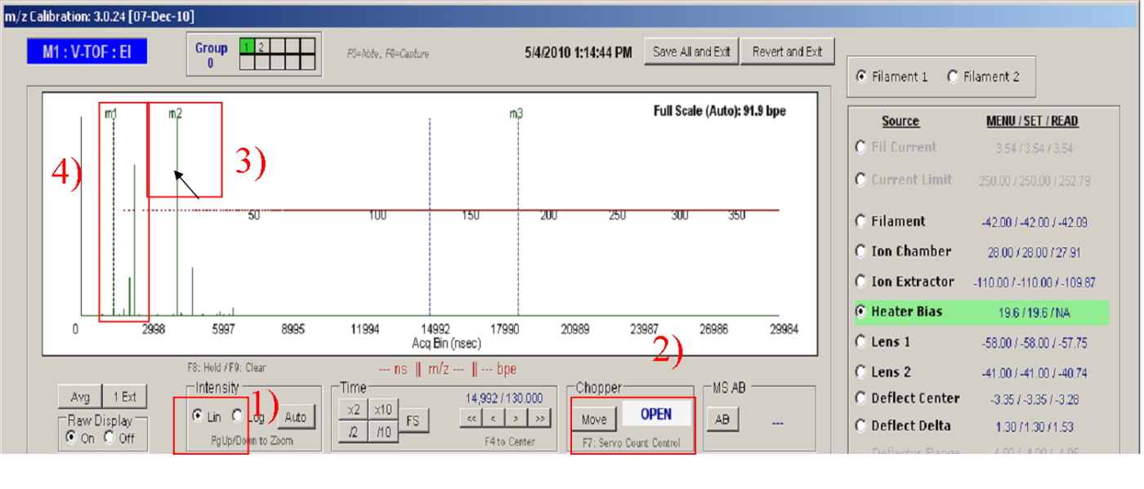Image resolution: width=1144 pixels, height=489 pixels.
Task: Click Revert and Exit button
Action: point(787,51)
